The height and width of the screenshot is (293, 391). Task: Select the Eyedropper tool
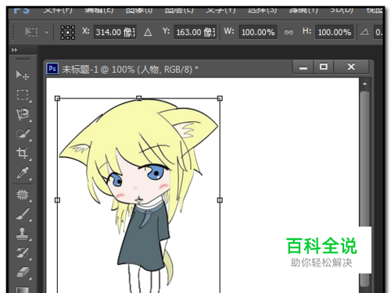pyautogui.click(x=23, y=173)
